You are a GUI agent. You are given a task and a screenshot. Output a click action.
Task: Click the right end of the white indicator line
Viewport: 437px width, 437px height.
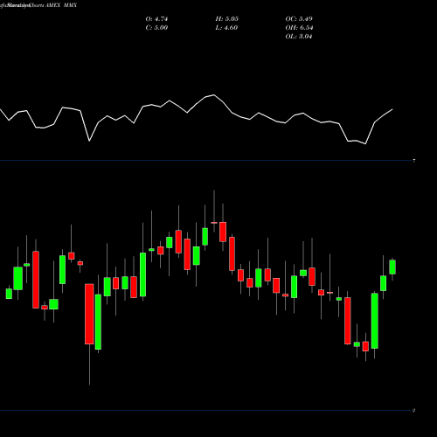click(x=392, y=109)
